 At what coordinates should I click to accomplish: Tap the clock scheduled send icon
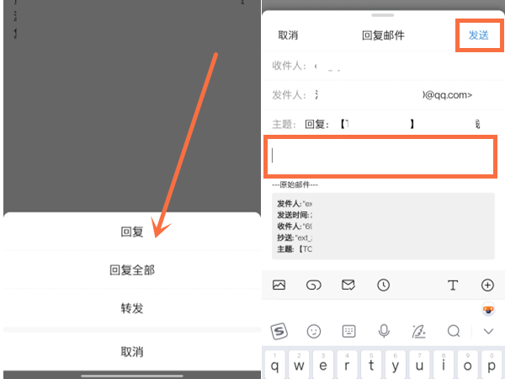[384, 286]
